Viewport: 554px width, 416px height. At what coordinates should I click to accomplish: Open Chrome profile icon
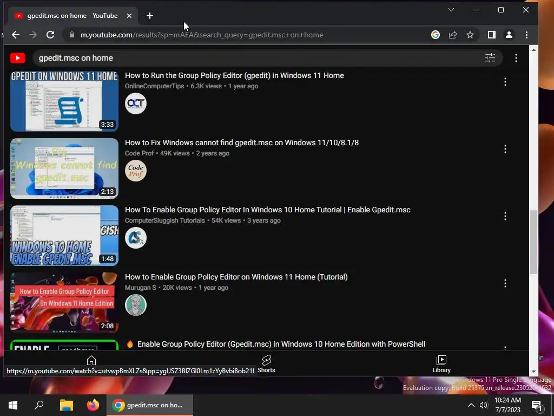(x=509, y=35)
